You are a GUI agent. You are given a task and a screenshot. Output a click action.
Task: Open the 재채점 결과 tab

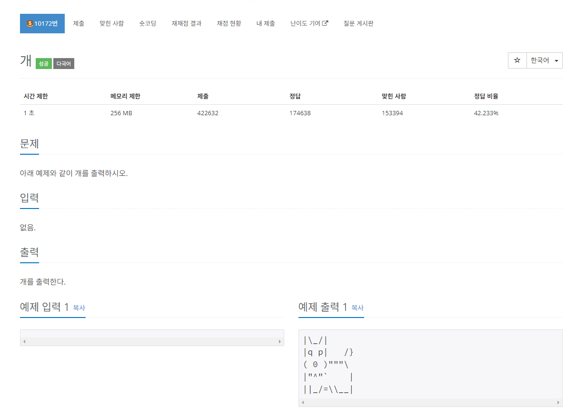187,23
